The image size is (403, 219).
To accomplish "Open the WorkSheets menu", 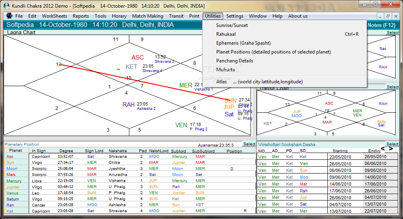I will 55,16.
